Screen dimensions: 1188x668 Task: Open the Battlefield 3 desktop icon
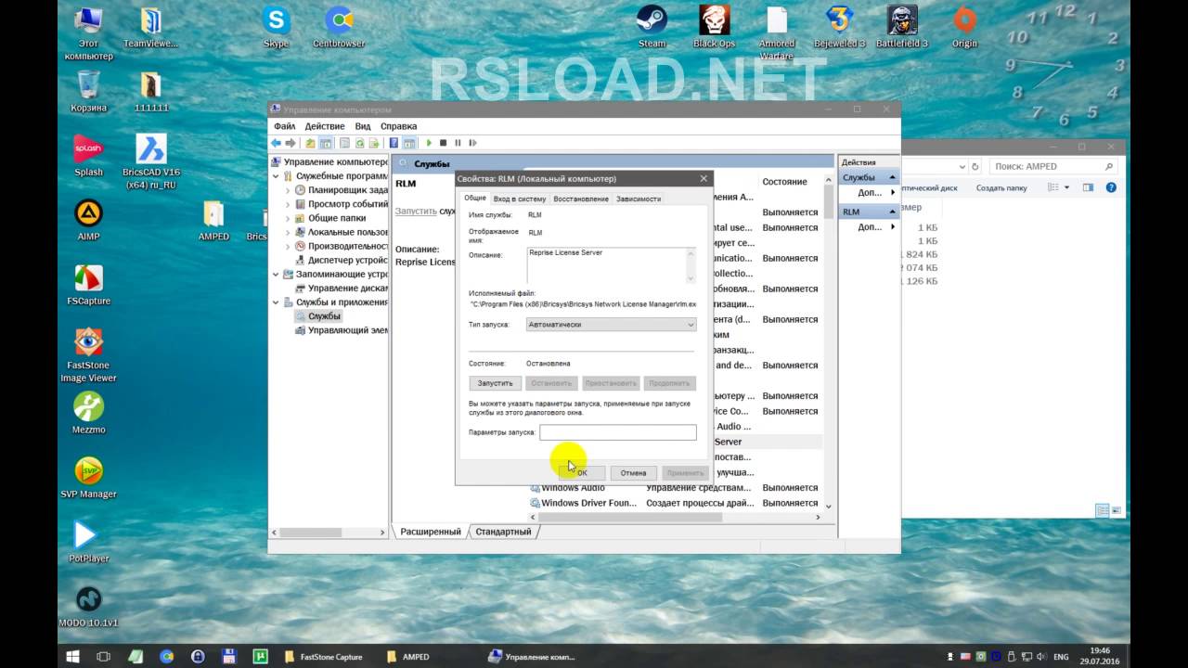(x=901, y=26)
